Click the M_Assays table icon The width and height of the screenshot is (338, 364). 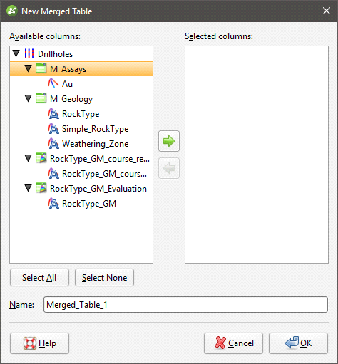point(41,68)
